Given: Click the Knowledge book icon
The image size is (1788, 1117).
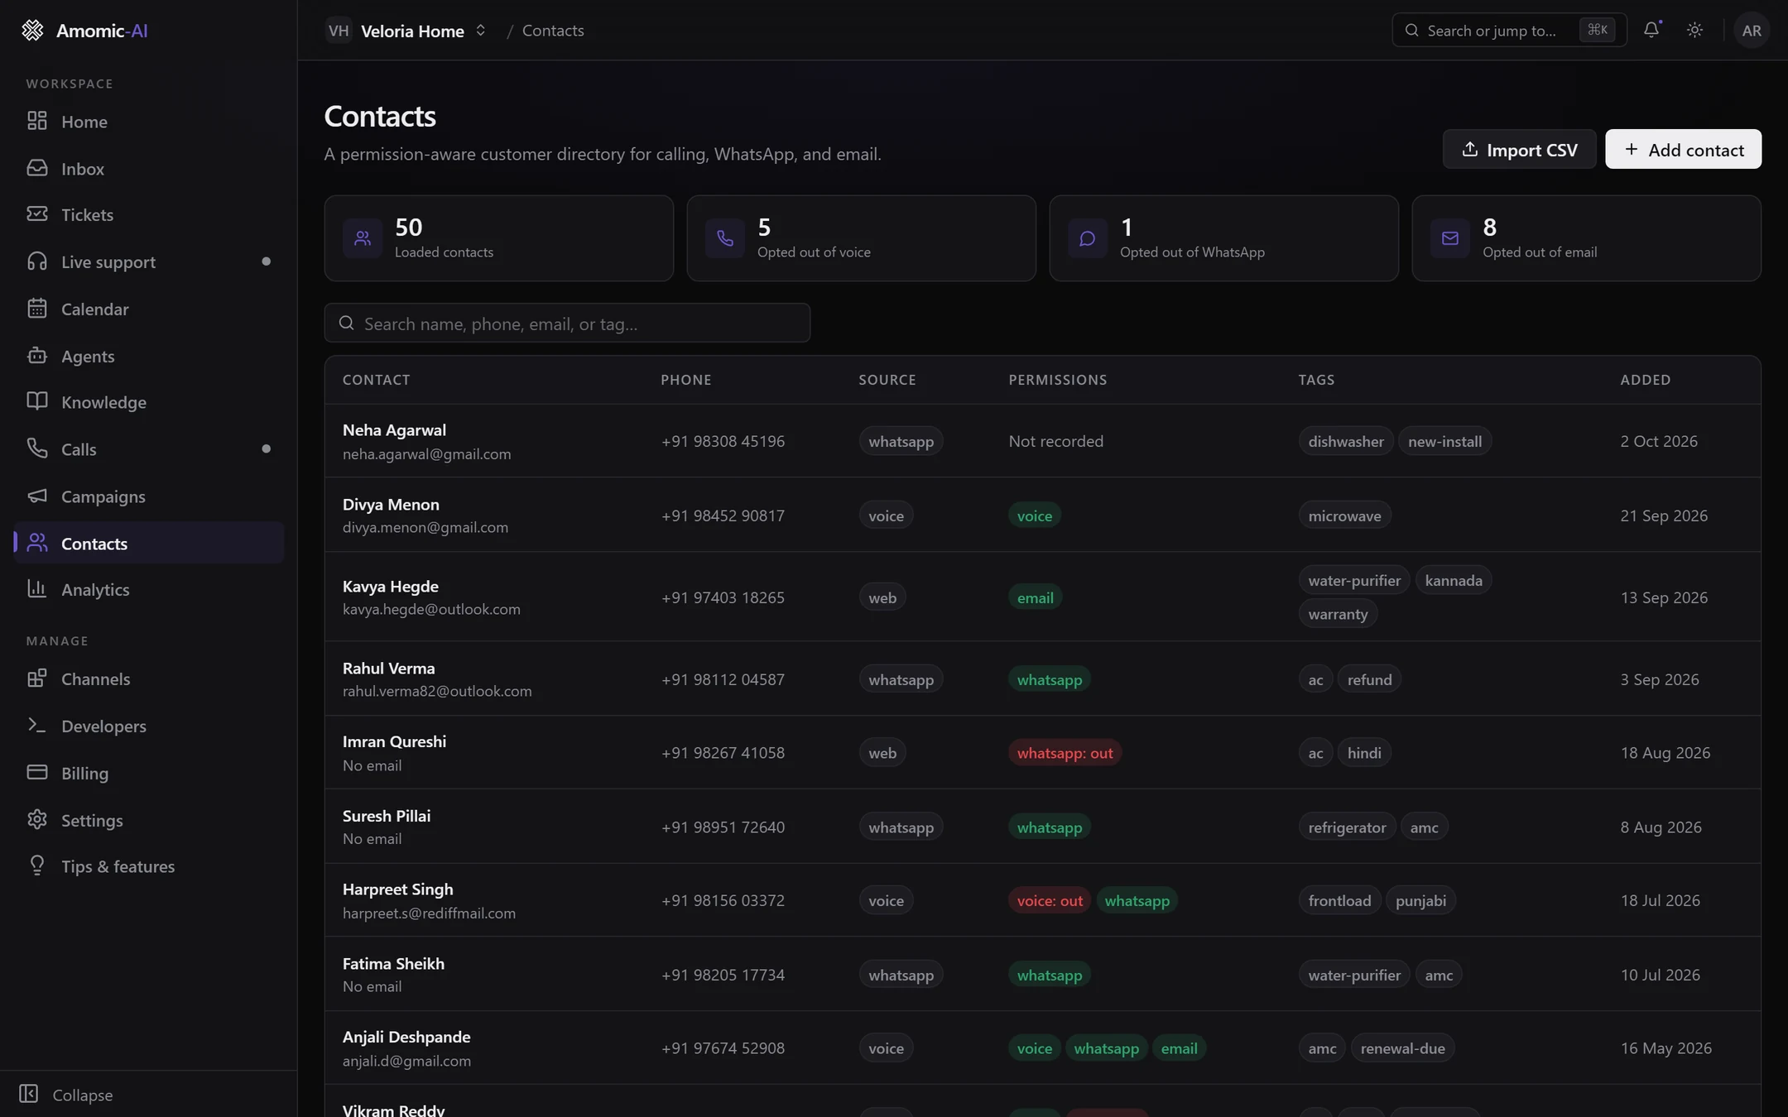Looking at the screenshot, I should (37, 401).
